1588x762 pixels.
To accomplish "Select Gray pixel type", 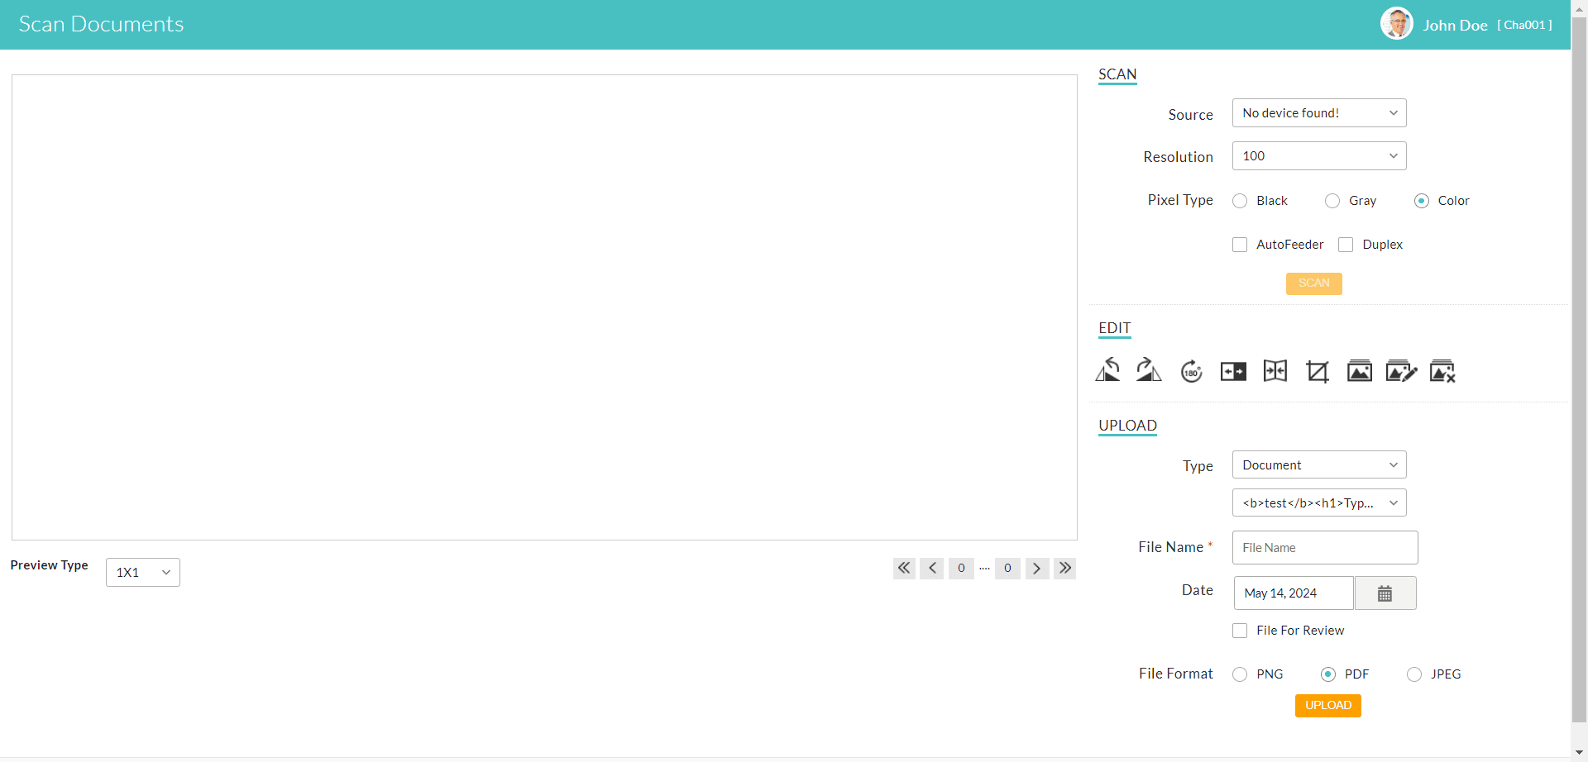I will 1332,201.
